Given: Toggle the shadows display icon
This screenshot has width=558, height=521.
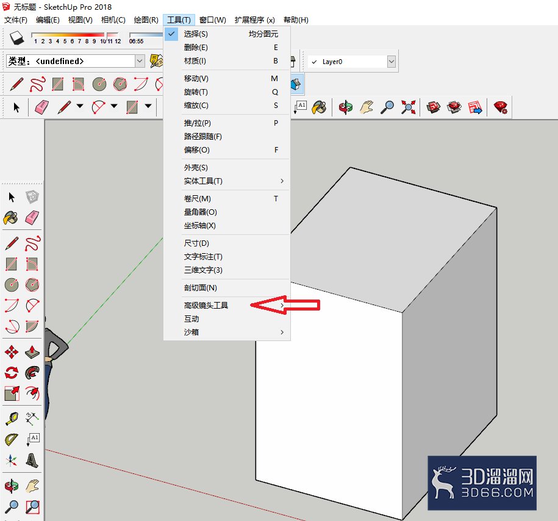Looking at the screenshot, I should click(x=16, y=37).
